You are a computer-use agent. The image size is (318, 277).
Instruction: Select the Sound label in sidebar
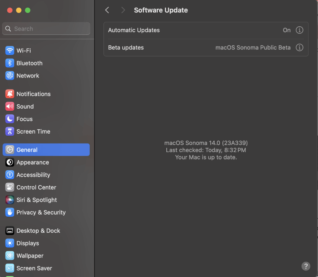coord(25,106)
